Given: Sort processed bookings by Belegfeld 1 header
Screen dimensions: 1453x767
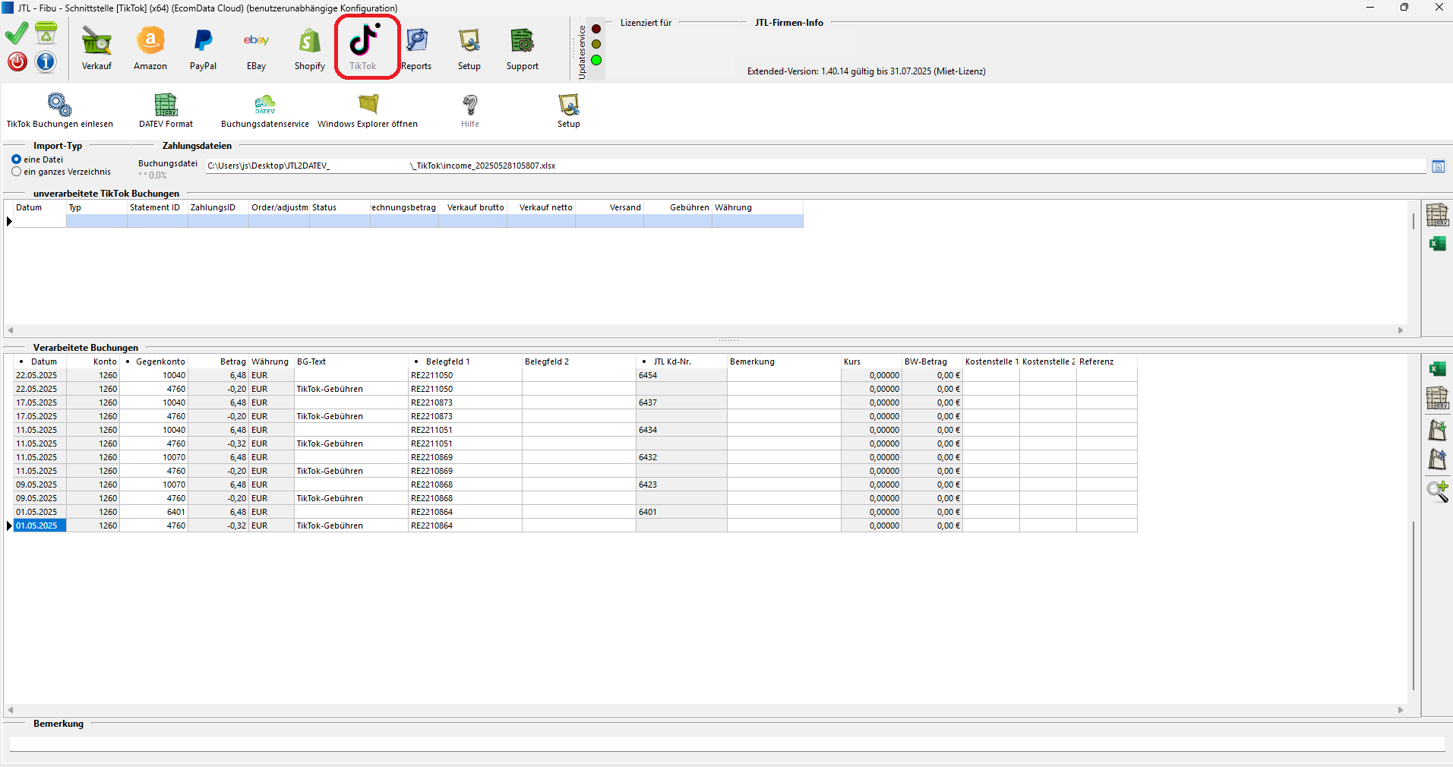Looking at the screenshot, I should pyautogui.click(x=447, y=361).
